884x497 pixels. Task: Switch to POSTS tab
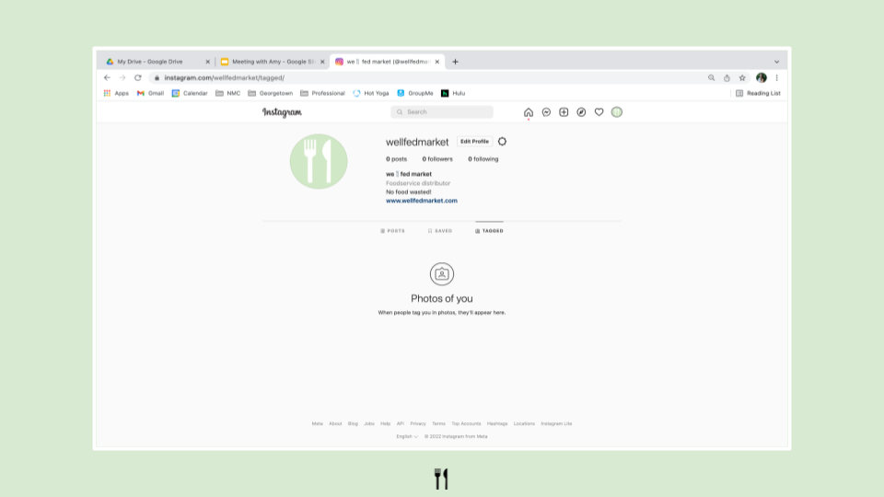pos(392,231)
